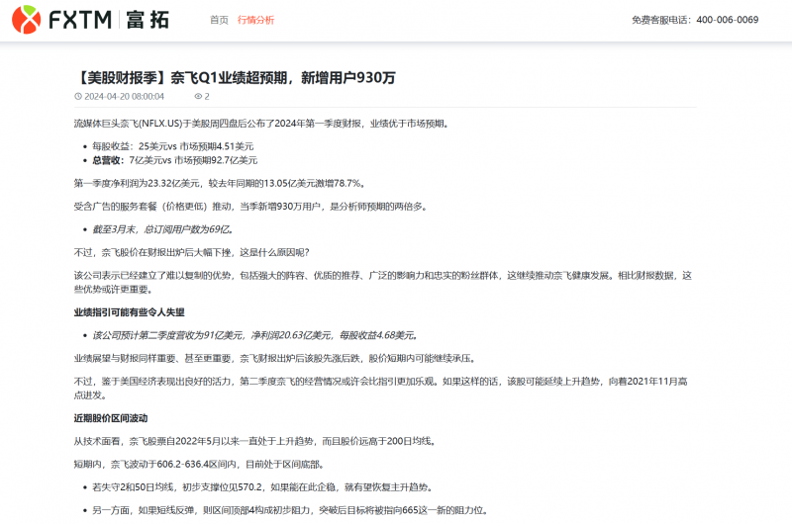
Task: Click the 总营收 bullet line
Action: (x=175, y=160)
